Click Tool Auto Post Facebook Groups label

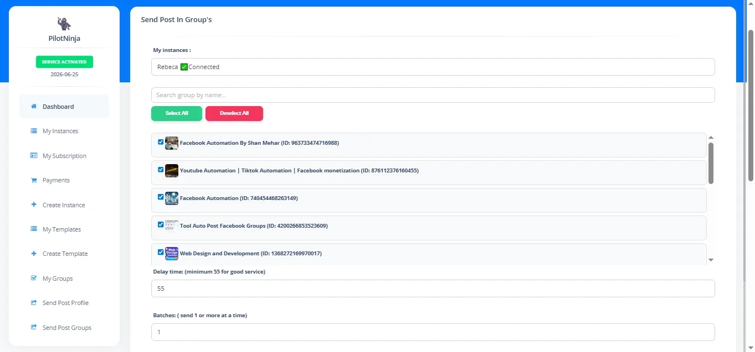tap(254, 226)
